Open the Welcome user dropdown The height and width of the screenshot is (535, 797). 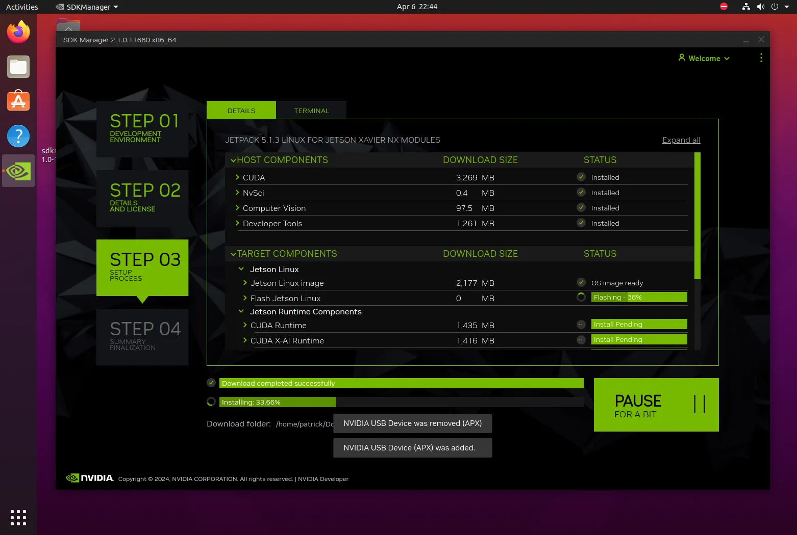click(704, 58)
